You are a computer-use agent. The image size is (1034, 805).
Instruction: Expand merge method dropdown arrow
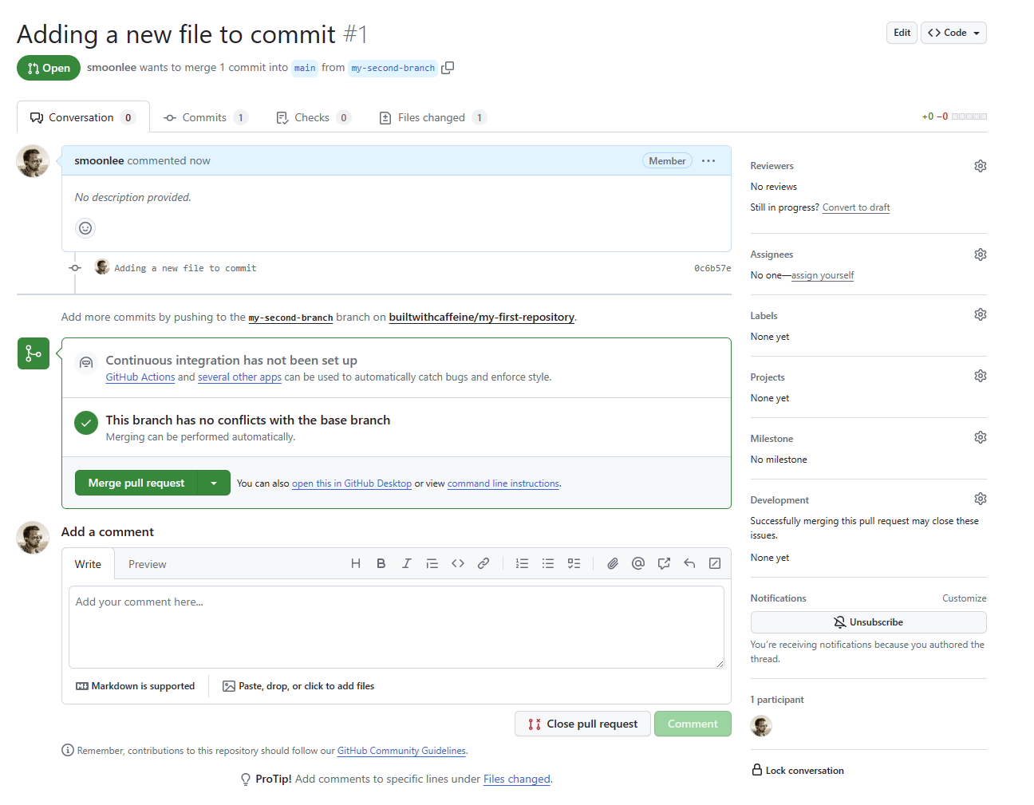[x=214, y=483]
